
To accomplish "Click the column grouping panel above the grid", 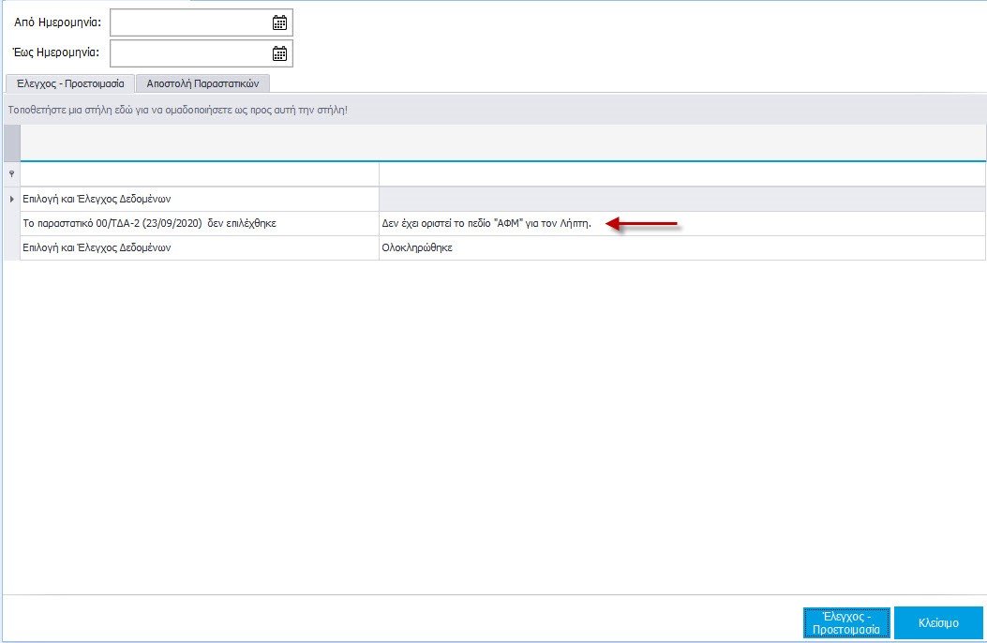I will (x=493, y=110).
